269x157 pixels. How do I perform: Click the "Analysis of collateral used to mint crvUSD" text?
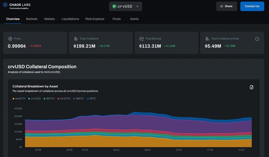click(34, 72)
